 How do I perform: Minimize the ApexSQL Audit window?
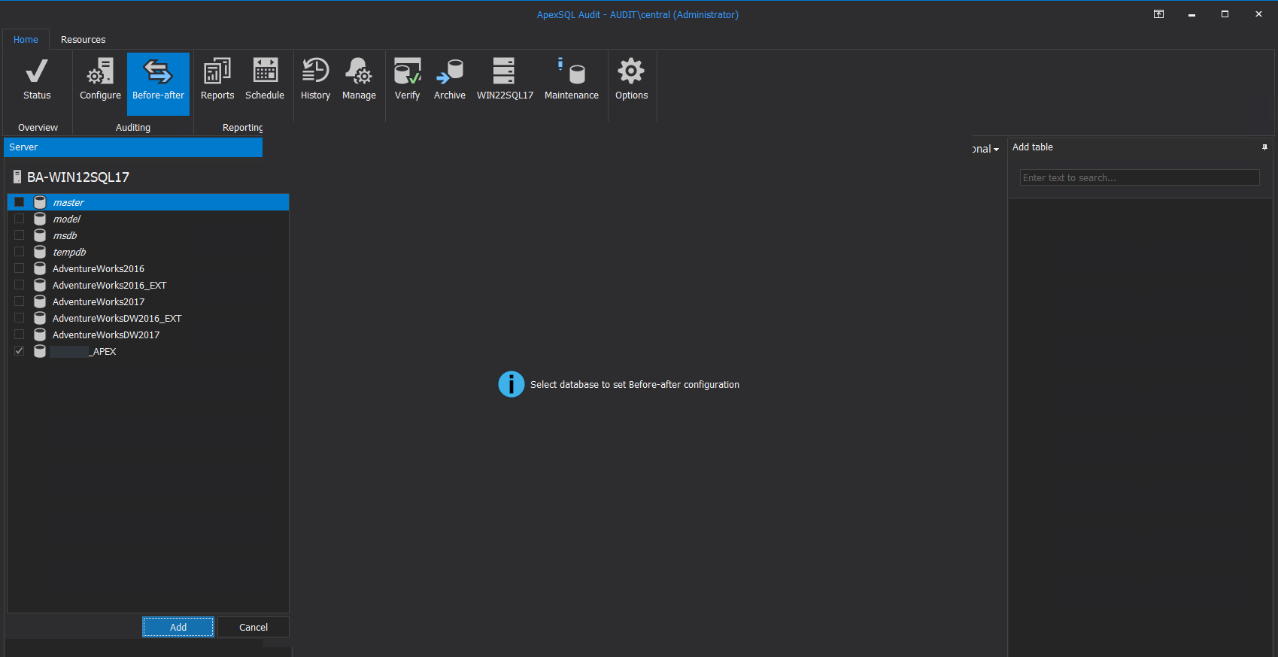1191,14
